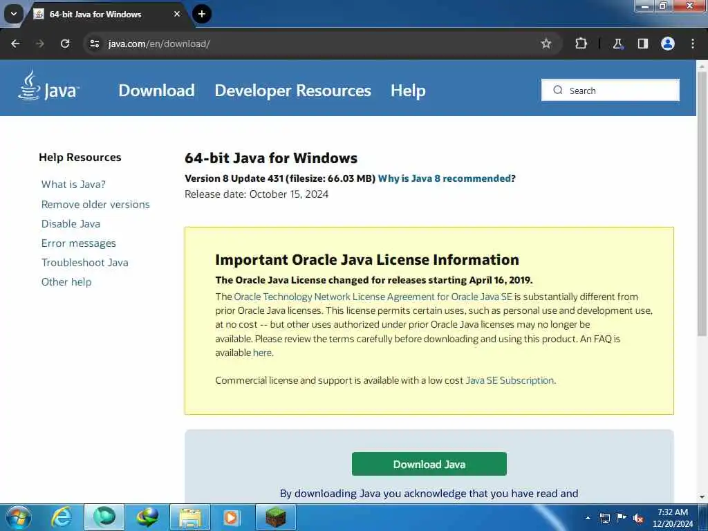Click 'Release date: October 15, 2024' text
Viewport: 708px width, 531px height.
257,194
